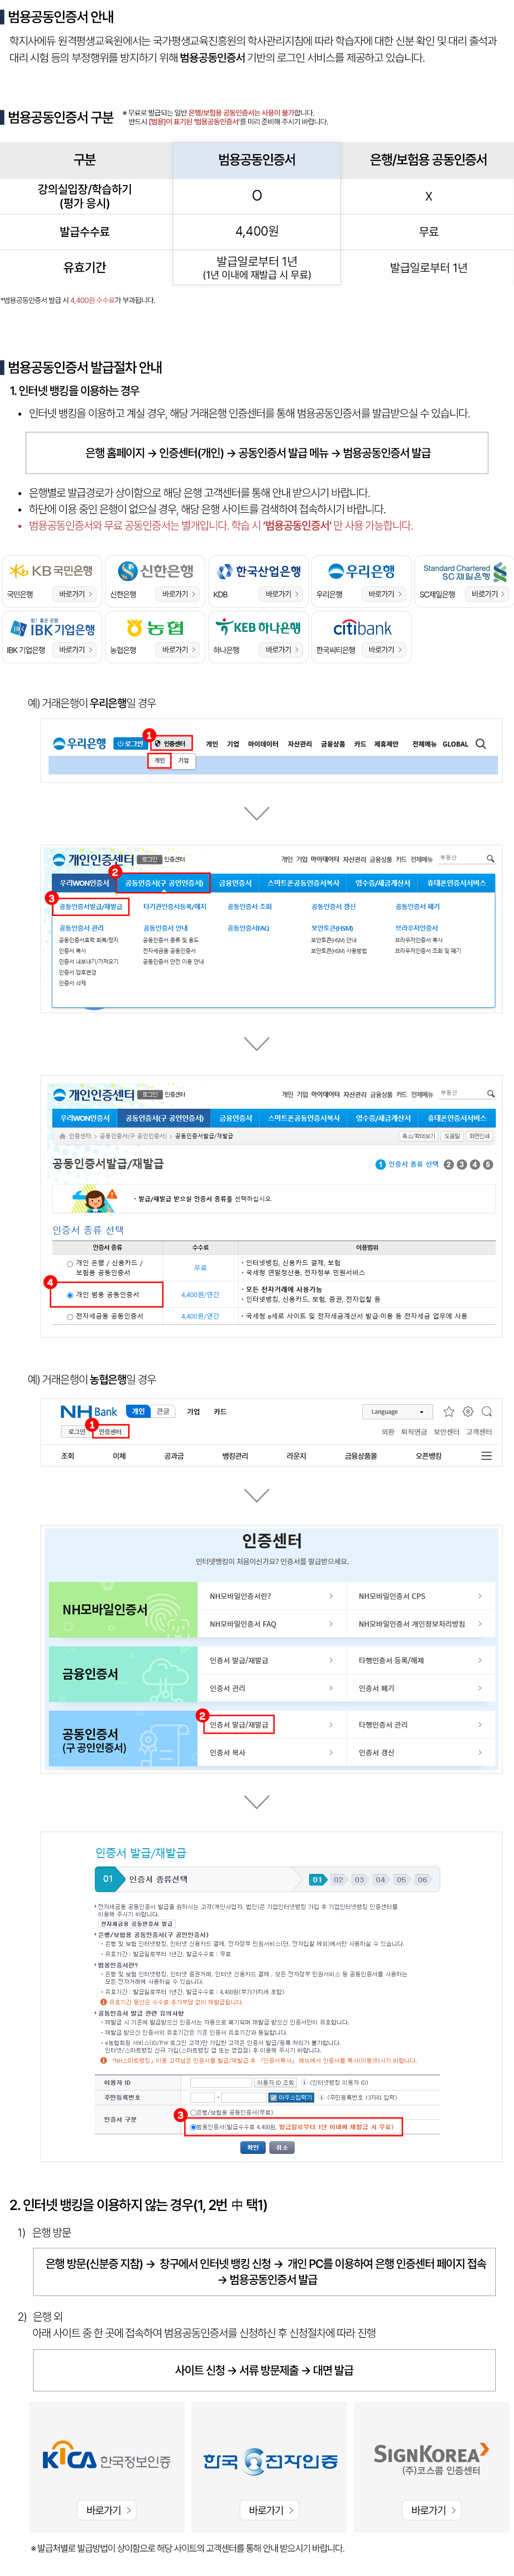Open KDB 바로가기 button
Image resolution: width=514 pixels, height=2576 pixels.
click(x=282, y=594)
